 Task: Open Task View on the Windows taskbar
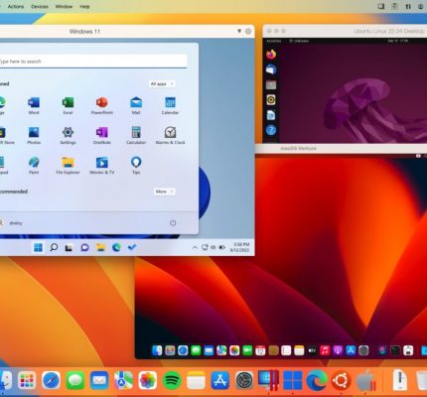click(69, 247)
